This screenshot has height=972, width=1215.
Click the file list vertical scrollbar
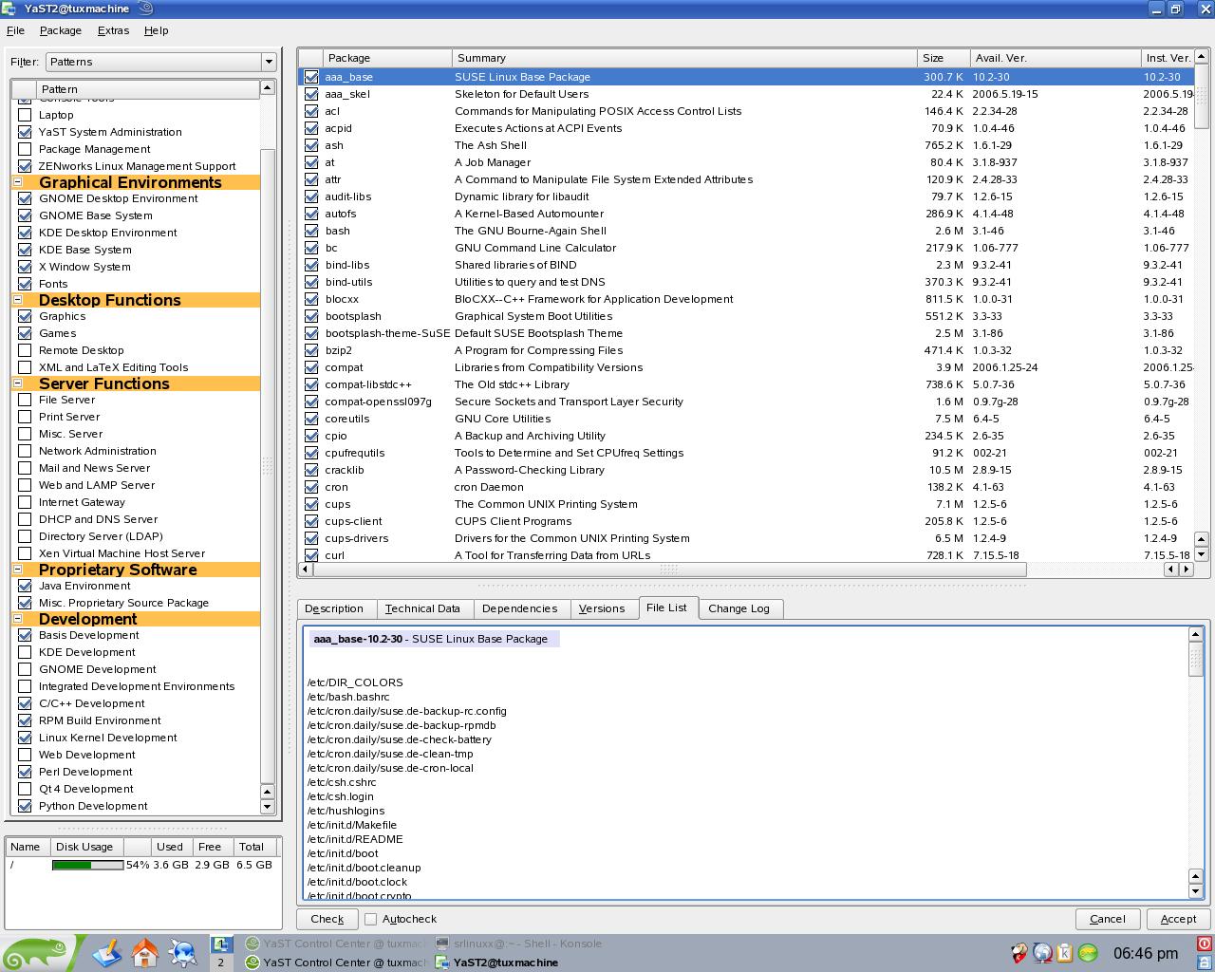(1196, 658)
